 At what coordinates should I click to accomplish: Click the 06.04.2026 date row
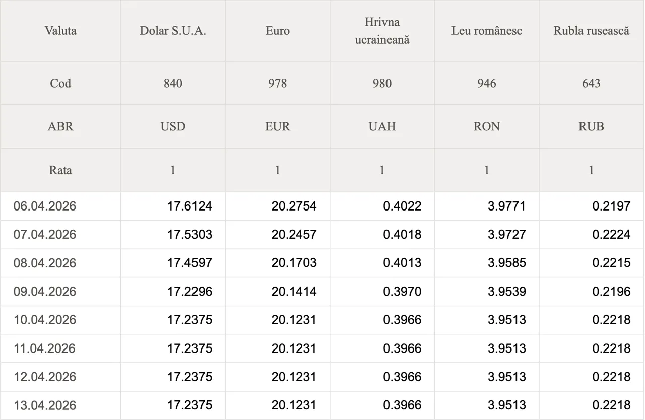pos(45,206)
